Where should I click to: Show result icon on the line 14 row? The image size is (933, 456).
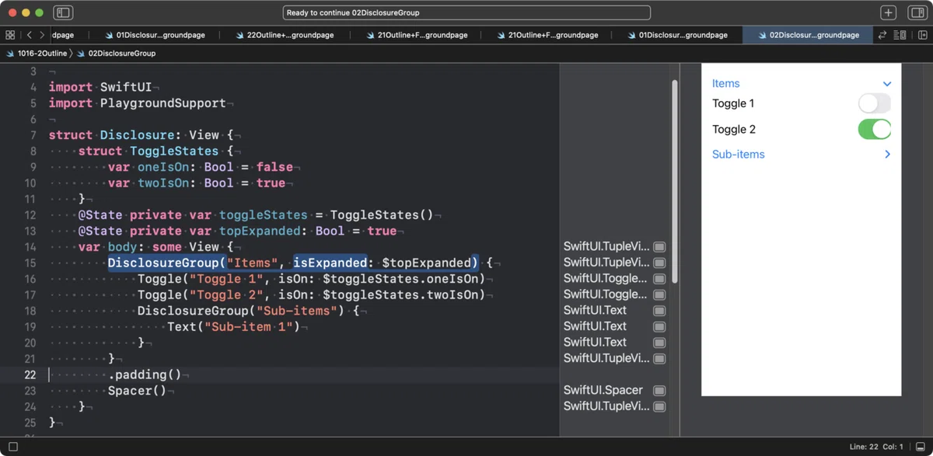click(659, 247)
